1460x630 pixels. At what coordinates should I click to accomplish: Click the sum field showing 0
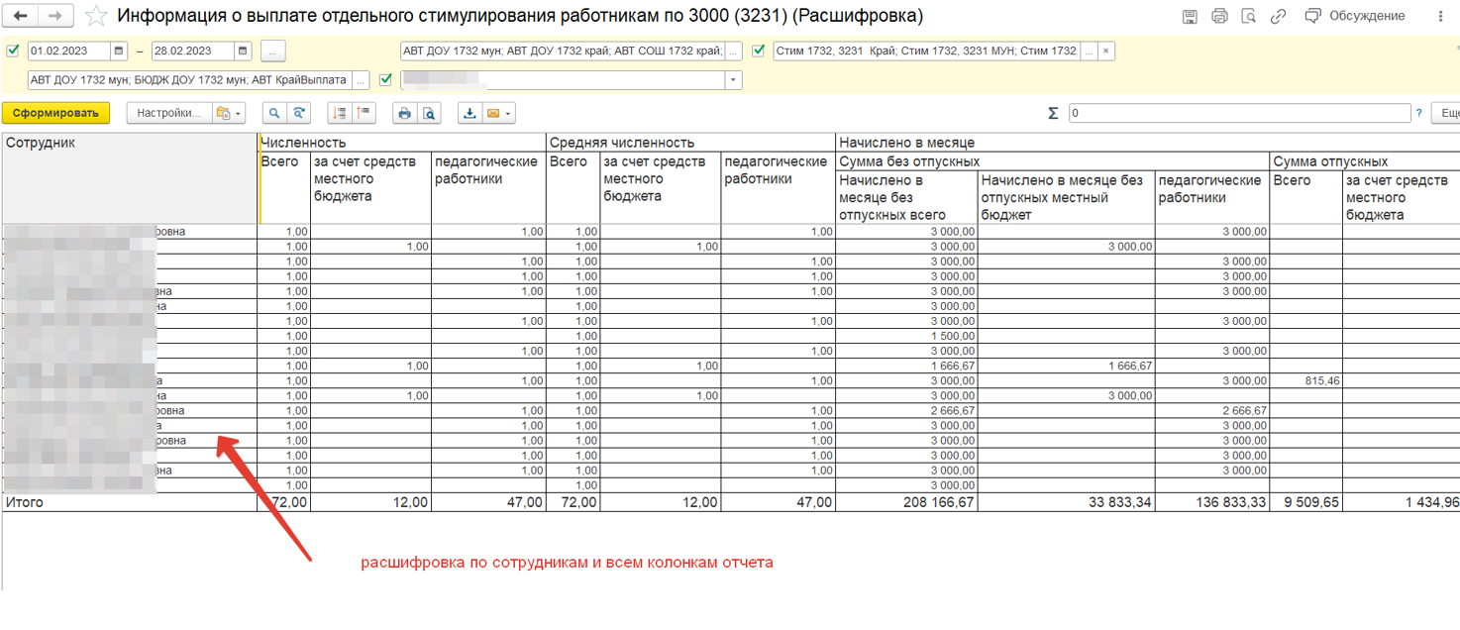(x=1238, y=113)
